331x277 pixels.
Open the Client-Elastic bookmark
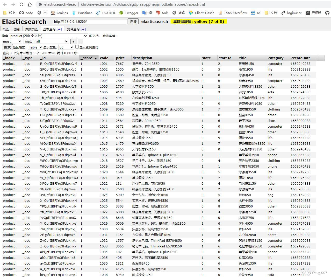pyautogui.click(x=202, y=13)
